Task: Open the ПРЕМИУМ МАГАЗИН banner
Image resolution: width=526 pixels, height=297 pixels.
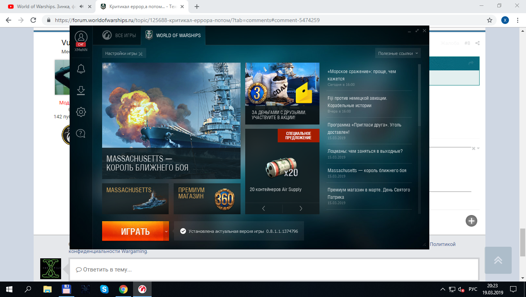Action: click(207, 199)
